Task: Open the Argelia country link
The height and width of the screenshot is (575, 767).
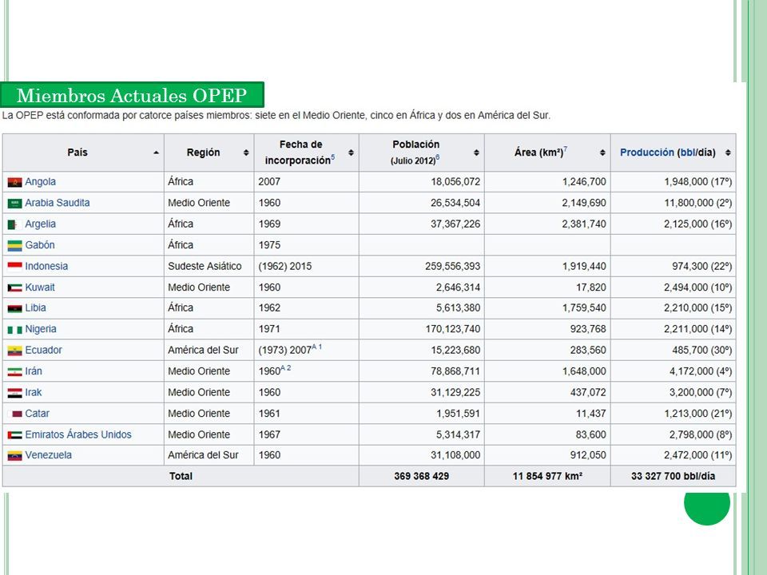Action: tap(40, 224)
